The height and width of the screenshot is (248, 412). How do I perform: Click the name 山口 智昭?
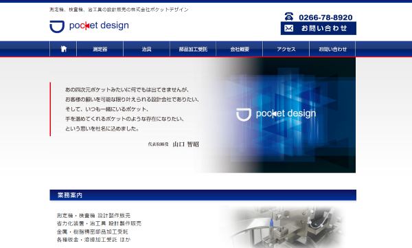point(186,144)
